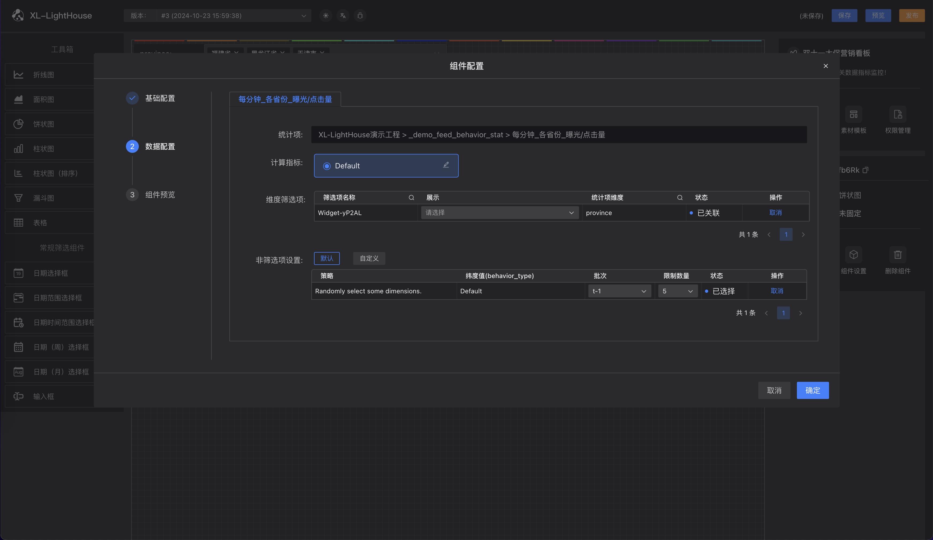933x540 pixels.
Task: Switch to 每分钟_各省份_曝光/点击量 tab
Action: coord(285,99)
